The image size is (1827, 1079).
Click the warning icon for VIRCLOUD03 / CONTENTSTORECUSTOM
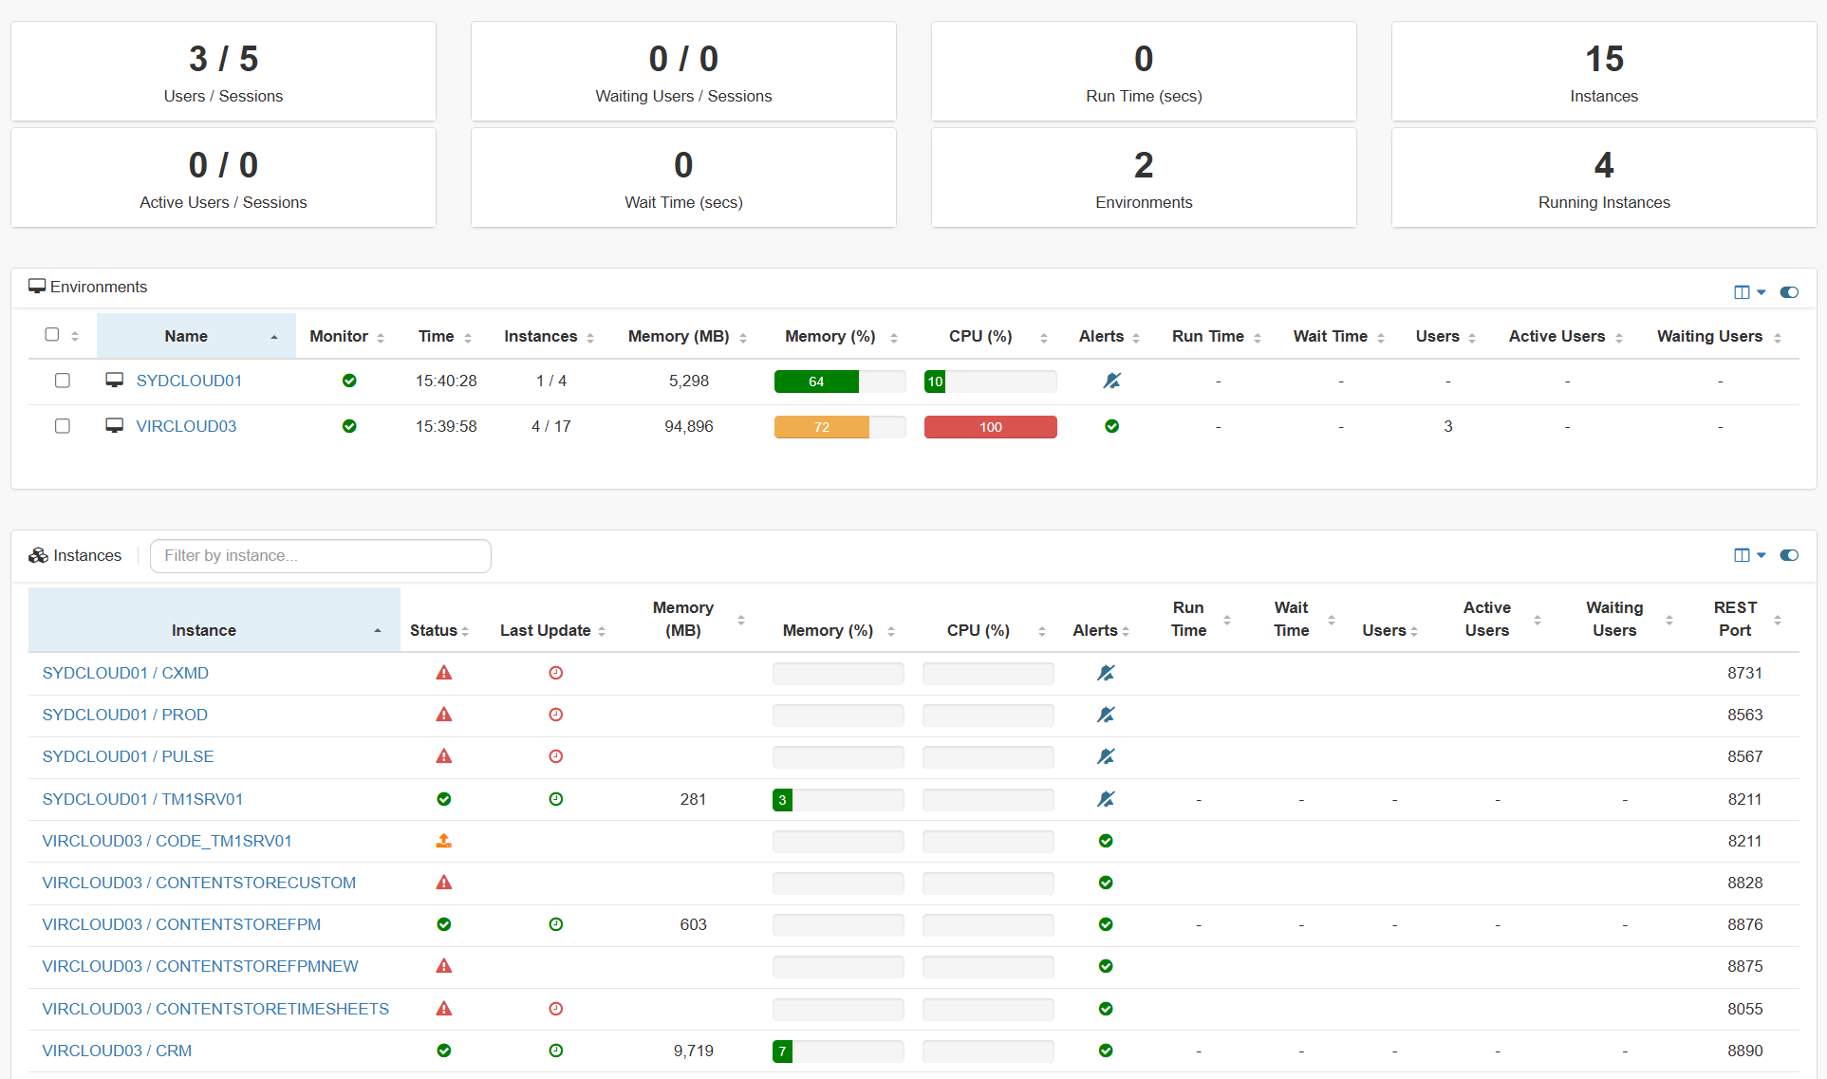coord(443,883)
